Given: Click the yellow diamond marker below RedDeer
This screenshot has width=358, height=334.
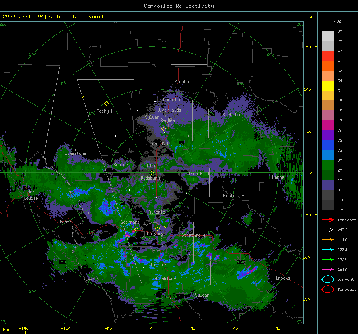Looking at the screenshot, I should tap(163, 129).
